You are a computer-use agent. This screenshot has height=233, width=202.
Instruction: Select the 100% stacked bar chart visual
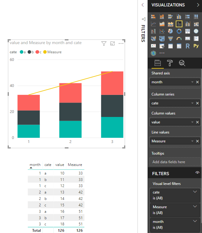pyautogui.click(x=187, y=17)
